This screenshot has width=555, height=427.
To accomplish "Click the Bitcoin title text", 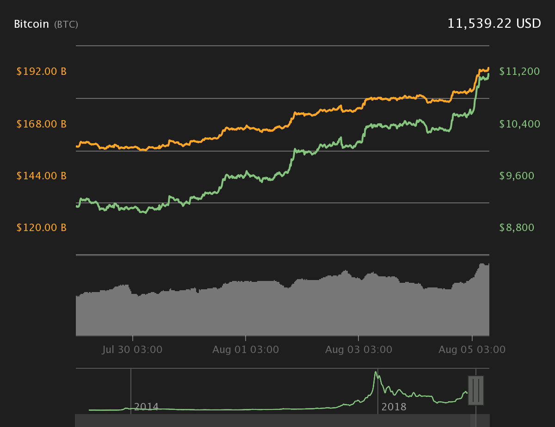I will tap(31, 24).
